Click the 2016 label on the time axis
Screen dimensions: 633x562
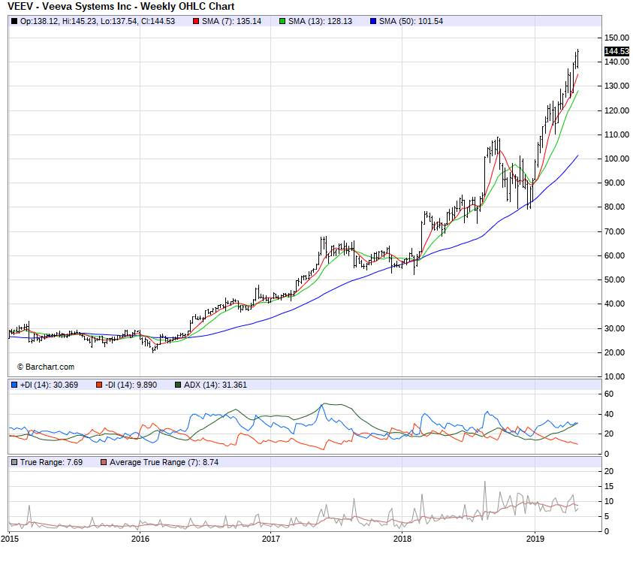tap(140, 539)
